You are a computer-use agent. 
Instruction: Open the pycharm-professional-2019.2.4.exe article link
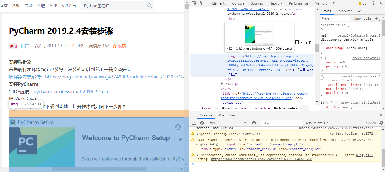pos(71,92)
